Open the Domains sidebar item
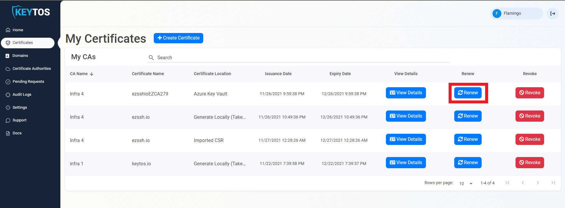565x208 pixels. pos(20,56)
